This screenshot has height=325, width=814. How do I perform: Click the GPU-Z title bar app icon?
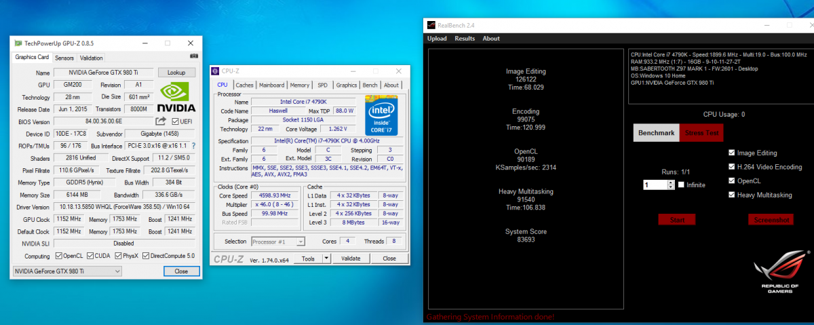(x=18, y=43)
